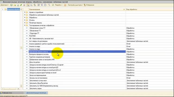This screenshot has width=174, height=97.
Task: Expand the Тестирование отчетов и обработок folder
Action: pyautogui.click(x=25, y=25)
